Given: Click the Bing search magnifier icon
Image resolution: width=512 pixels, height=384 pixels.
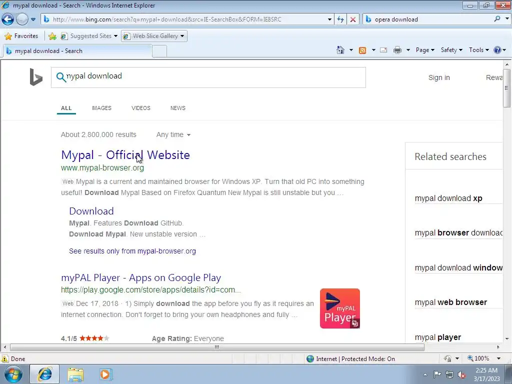Looking at the screenshot, I should pos(60,77).
